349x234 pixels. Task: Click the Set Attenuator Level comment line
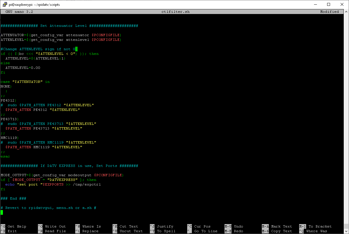point(69,26)
